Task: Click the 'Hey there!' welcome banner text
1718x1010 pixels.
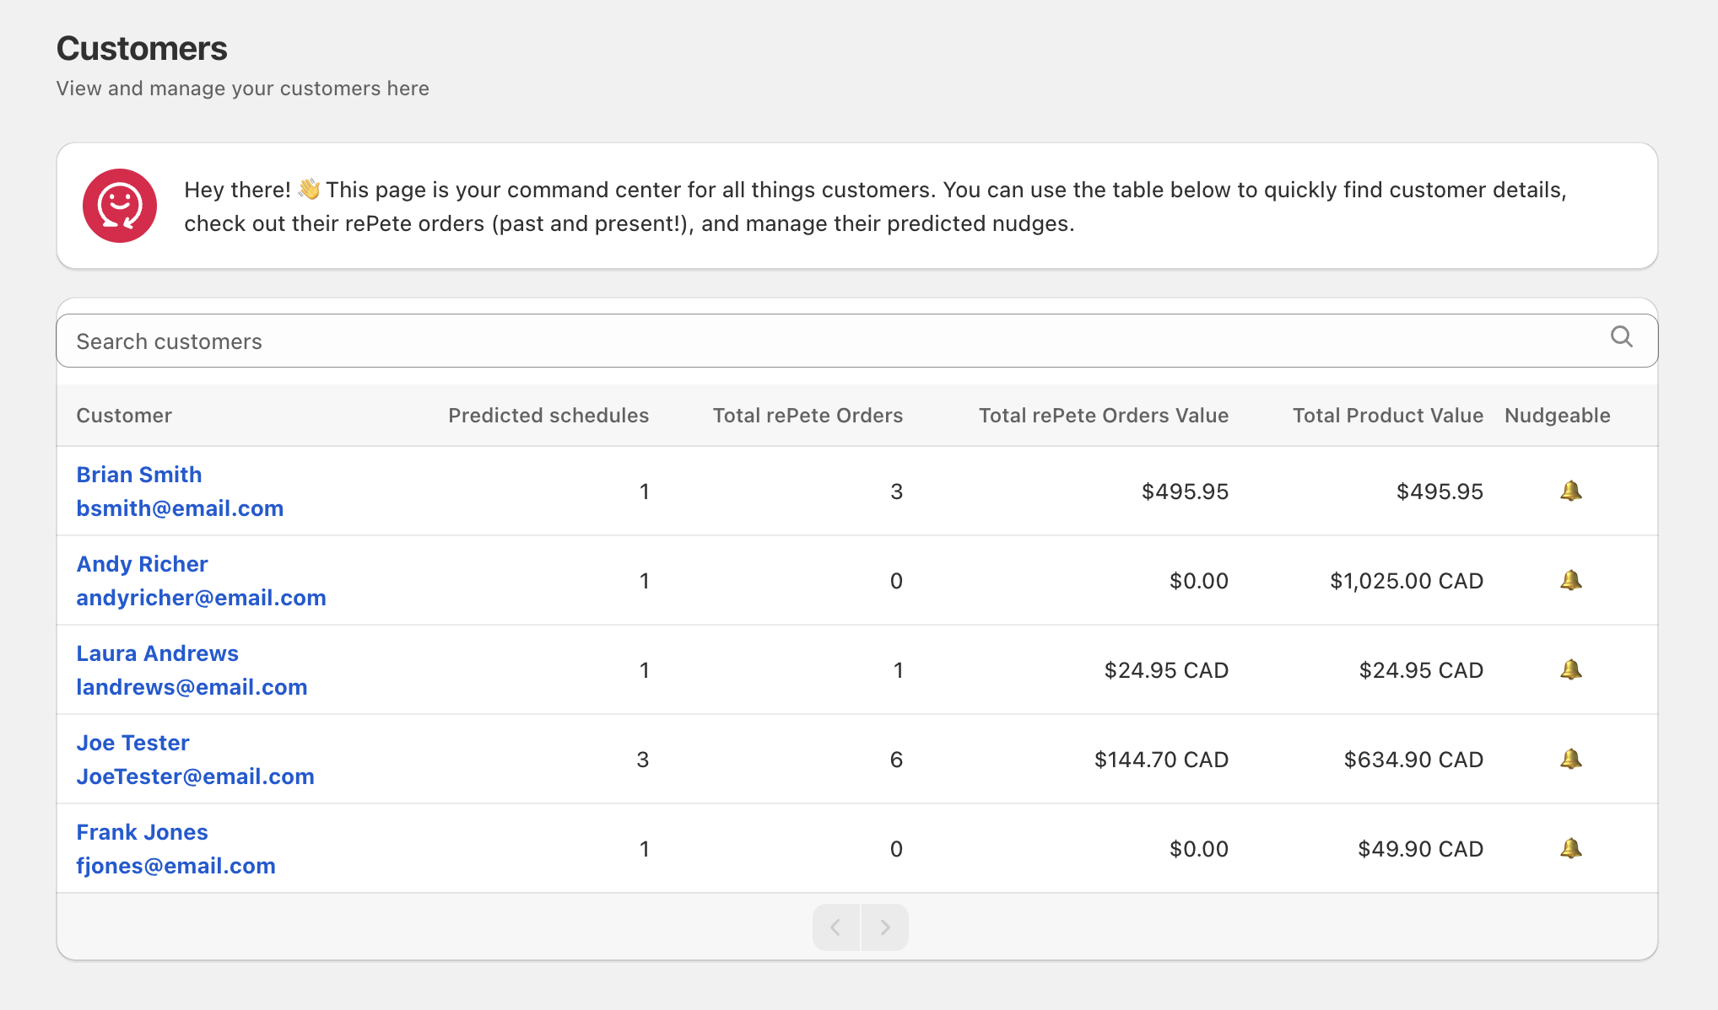Action: pos(875,207)
